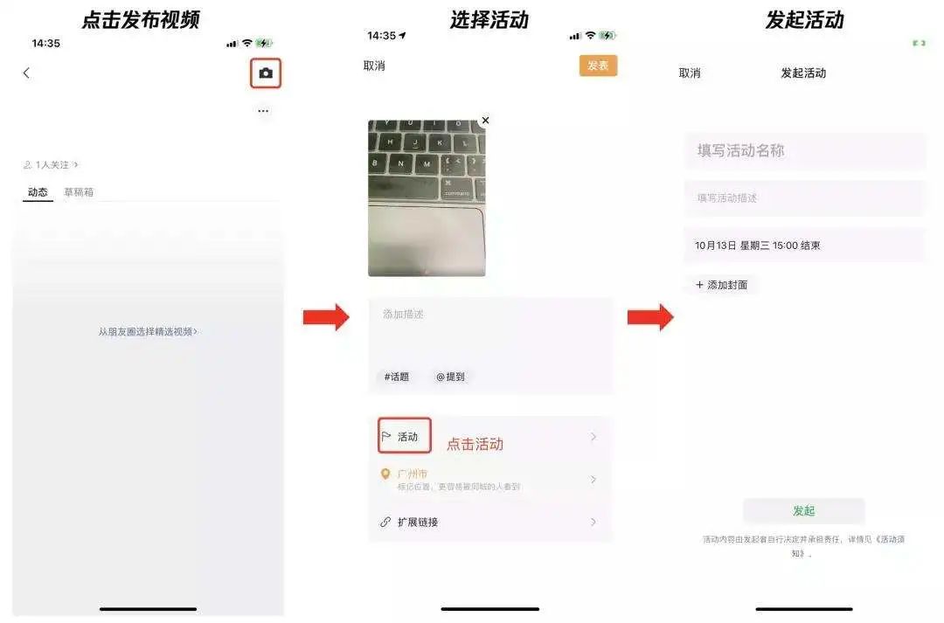
Task: Tap the orange location pin icon
Action: [385, 474]
